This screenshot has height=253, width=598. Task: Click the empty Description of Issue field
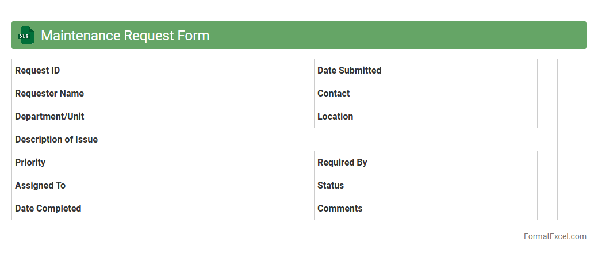click(425, 140)
